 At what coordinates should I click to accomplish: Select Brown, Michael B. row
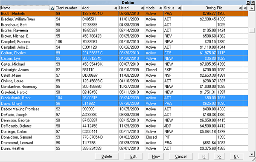(x=124, y=36)
